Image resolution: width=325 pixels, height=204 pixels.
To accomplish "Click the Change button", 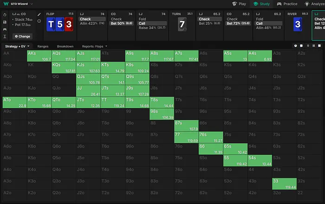I will (22, 36).
